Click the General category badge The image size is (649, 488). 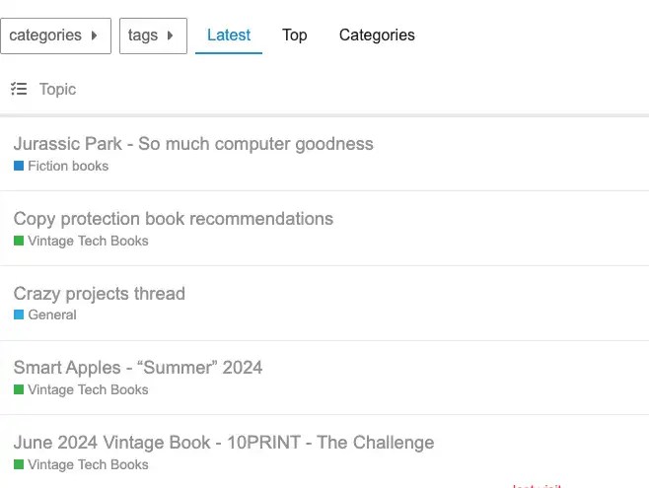point(52,314)
